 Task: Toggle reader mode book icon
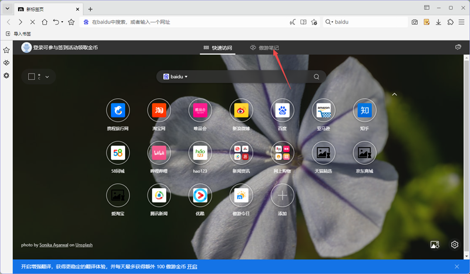[x=303, y=22]
